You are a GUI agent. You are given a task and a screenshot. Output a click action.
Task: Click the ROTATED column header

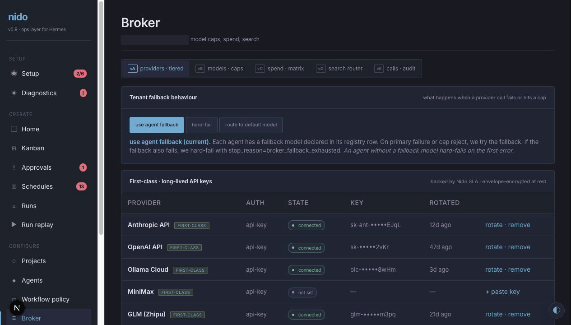coord(445,203)
